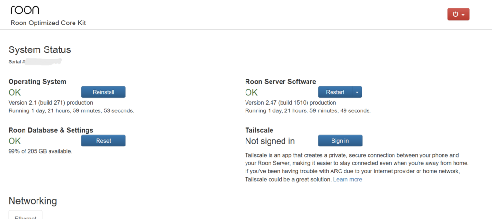Click the Networking section heading
The image size is (492, 219).
click(33, 201)
